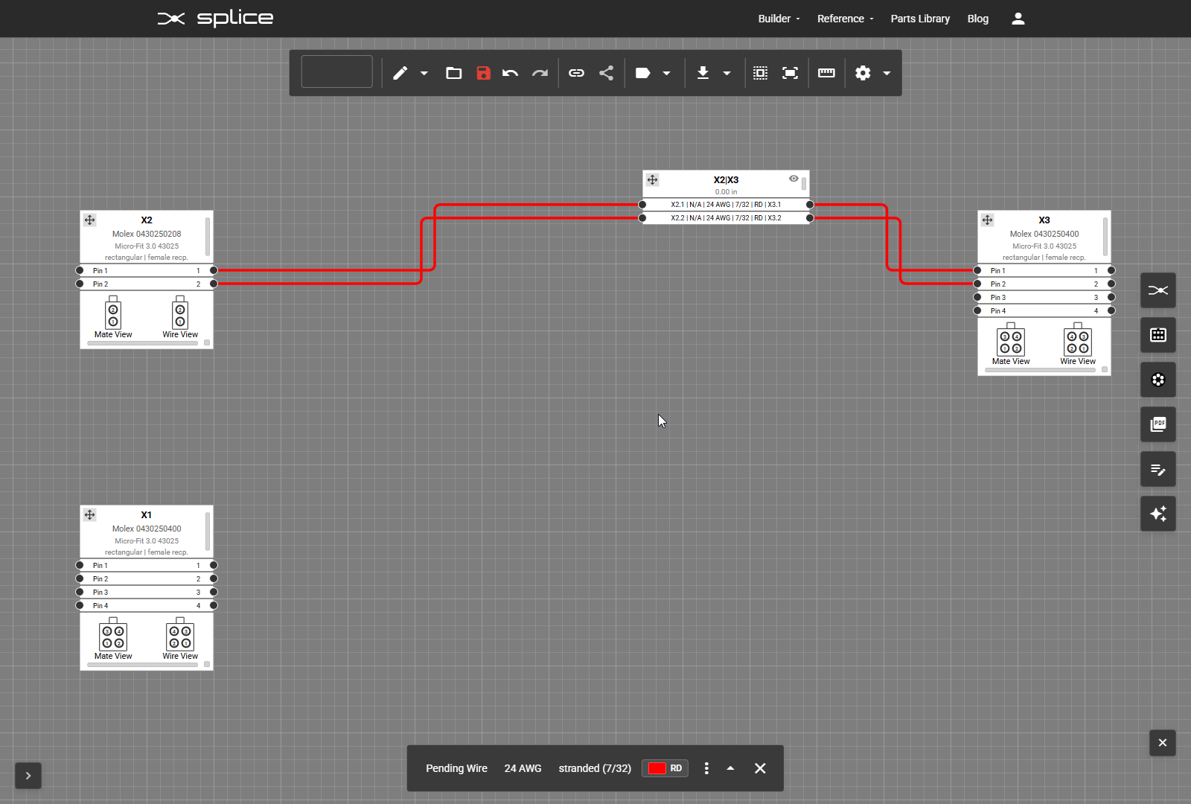This screenshot has height=804, width=1191.
Task: Open the Parts Library menu
Action: point(920,19)
